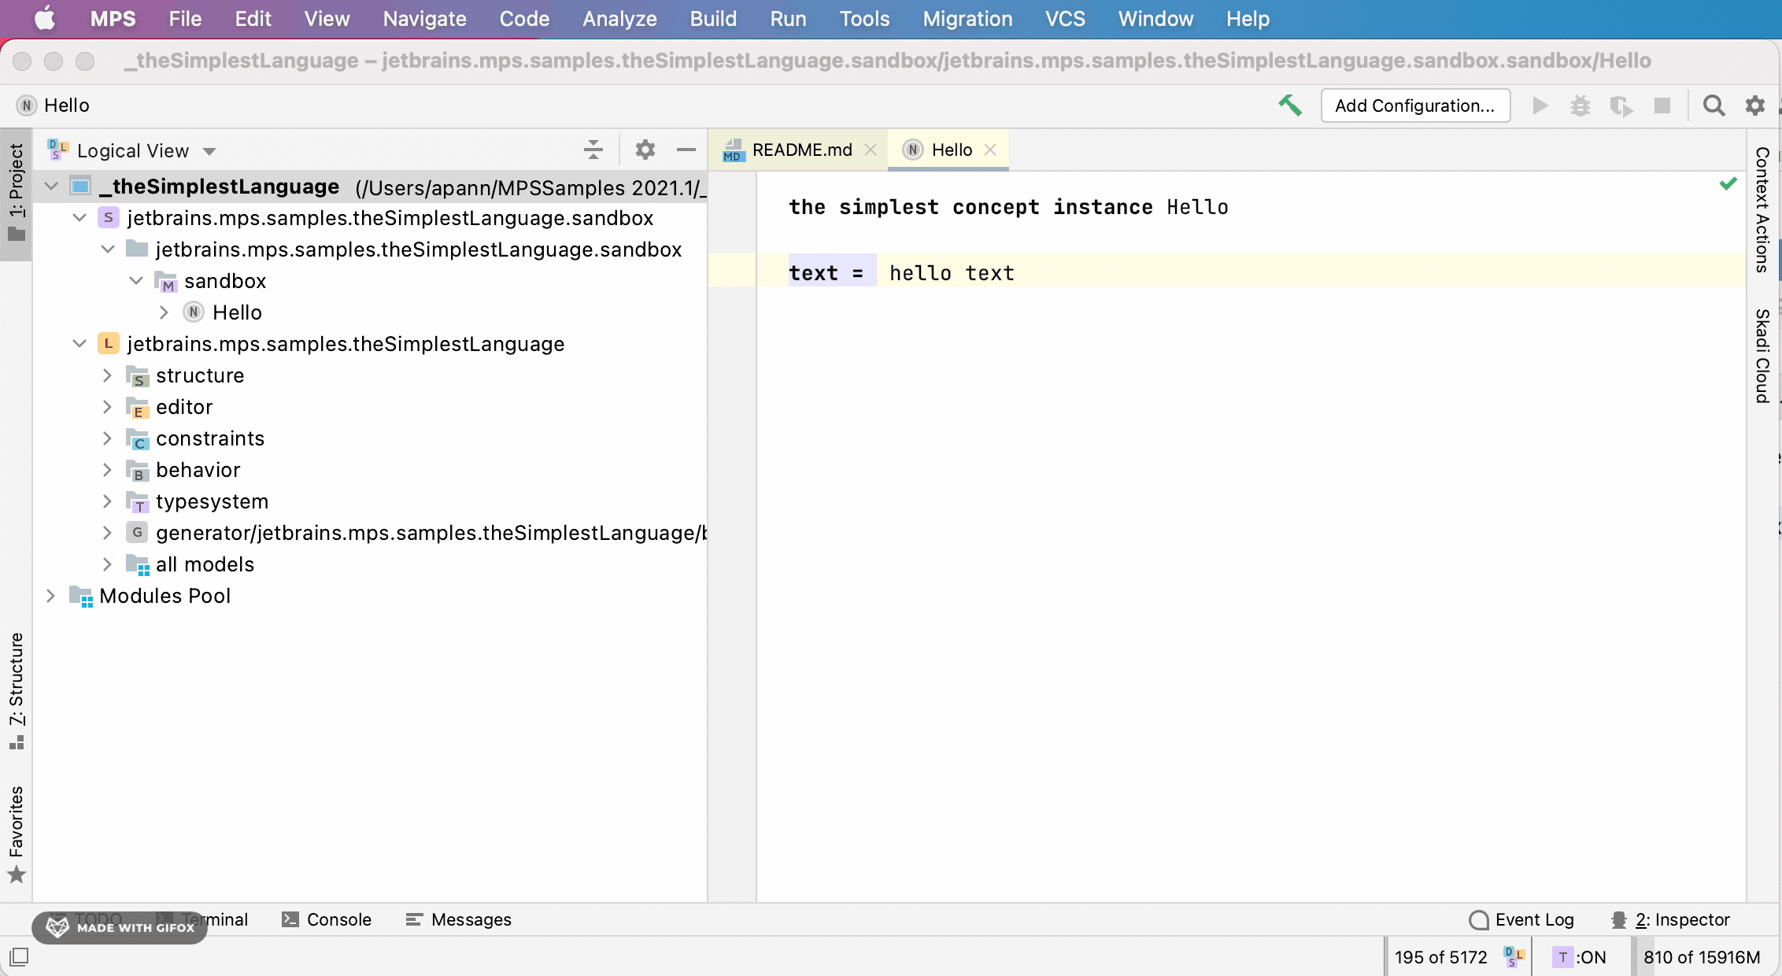Open Logical View panel gear options
Image resolution: width=1782 pixels, height=976 pixels.
645,150
